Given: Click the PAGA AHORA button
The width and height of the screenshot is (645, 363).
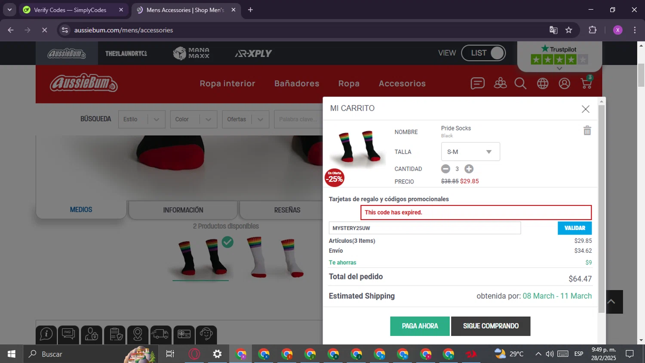Looking at the screenshot, I should [420, 326].
